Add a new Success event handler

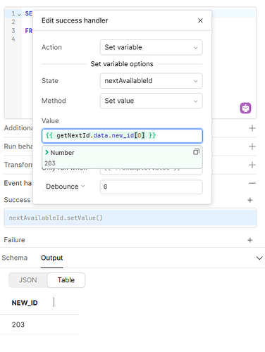[x=250, y=200]
